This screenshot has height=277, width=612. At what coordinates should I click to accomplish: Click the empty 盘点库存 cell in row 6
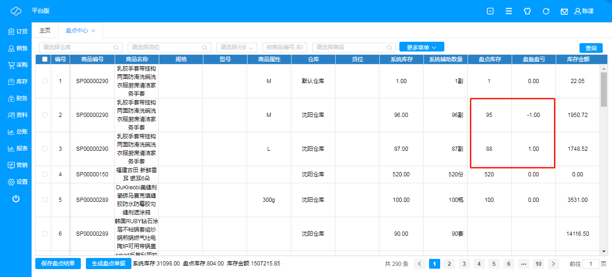pyautogui.click(x=489, y=234)
